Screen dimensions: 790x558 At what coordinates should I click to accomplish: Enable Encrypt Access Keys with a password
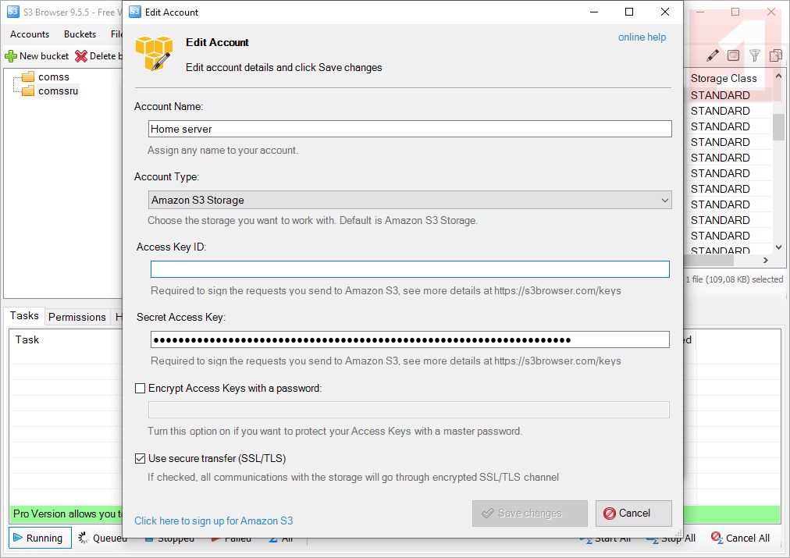coord(141,388)
